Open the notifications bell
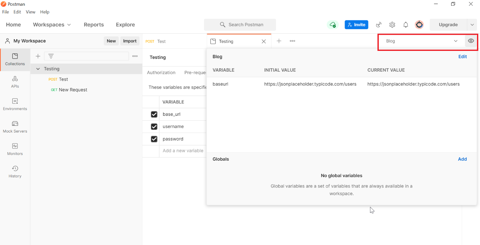The image size is (480, 245). tap(406, 24)
